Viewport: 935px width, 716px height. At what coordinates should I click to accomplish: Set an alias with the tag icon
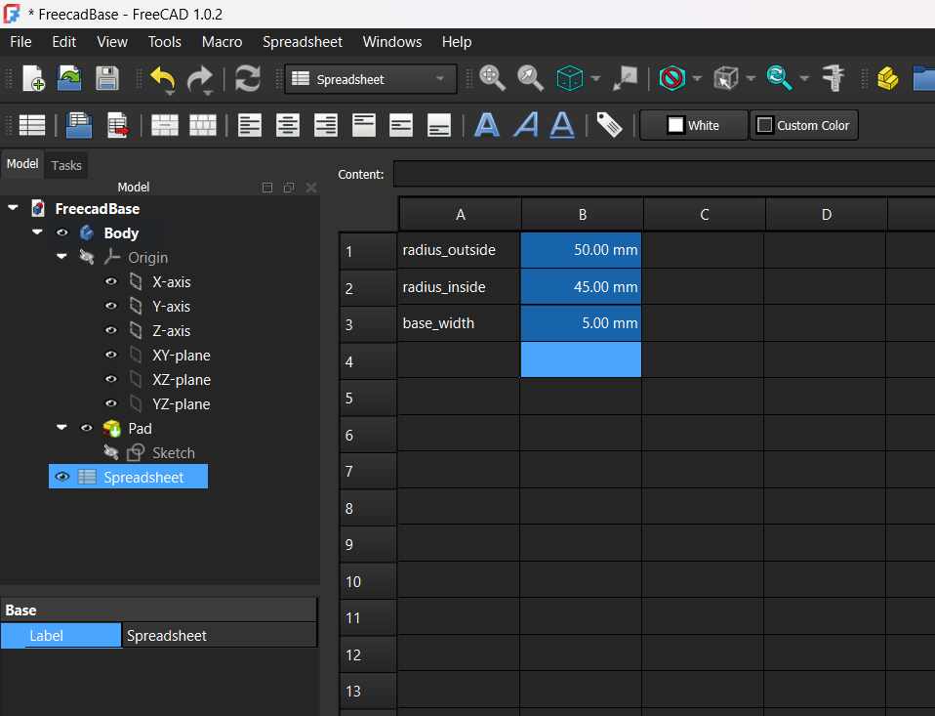[610, 125]
